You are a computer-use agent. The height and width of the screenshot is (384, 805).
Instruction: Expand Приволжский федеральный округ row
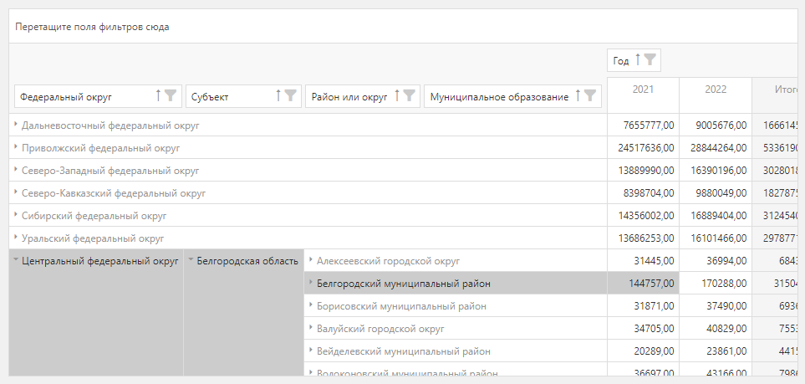click(16, 147)
